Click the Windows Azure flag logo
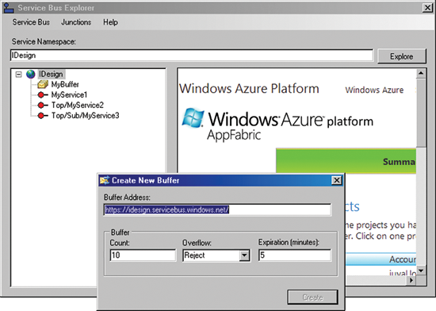 [193, 117]
